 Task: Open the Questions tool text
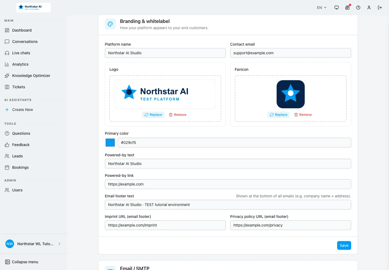[21, 133]
